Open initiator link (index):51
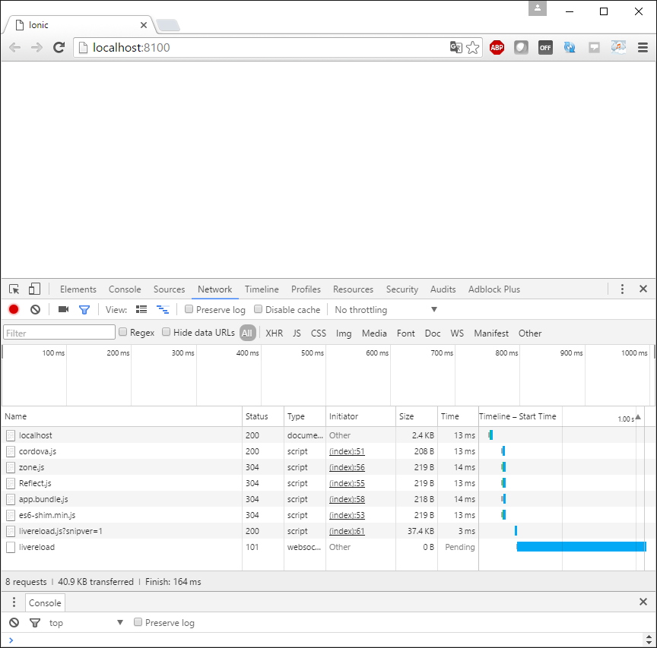Viewport: 657px width, 648px height. [347, 452]
